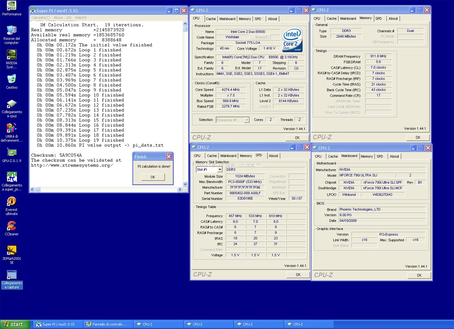Viewport: 454px width, 329px height.
Task: Select the 3DMark2001 SE desktop icon
Action: [12, 255]
